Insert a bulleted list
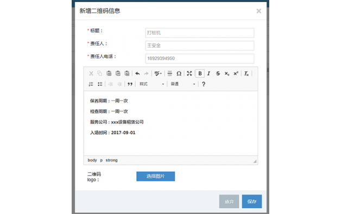The width and height of the screenshot is (342, 214). point(100,84)
